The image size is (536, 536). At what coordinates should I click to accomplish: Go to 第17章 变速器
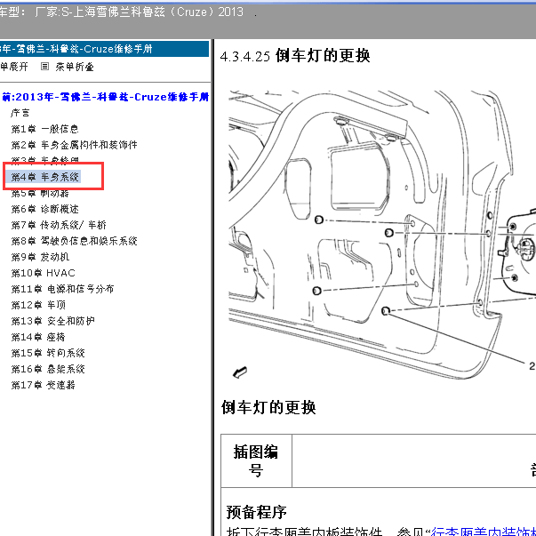(43, 385)
